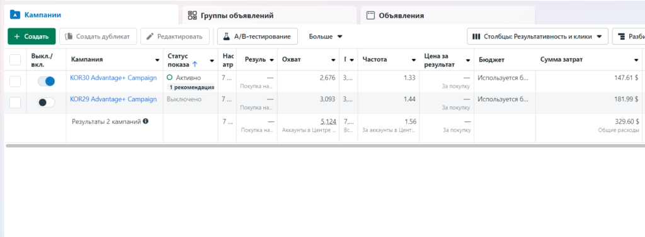Click the Выключено status of KOR29
The image size is (645, 237).
[x=185, y=99]
